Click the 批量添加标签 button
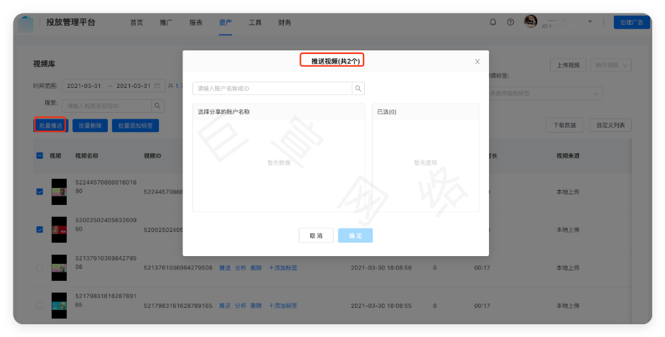 point(136,126)
